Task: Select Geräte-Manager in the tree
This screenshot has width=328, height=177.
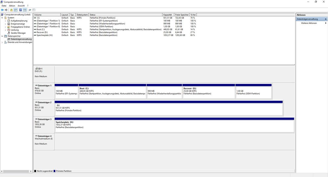Action: [x=18, y=33]
